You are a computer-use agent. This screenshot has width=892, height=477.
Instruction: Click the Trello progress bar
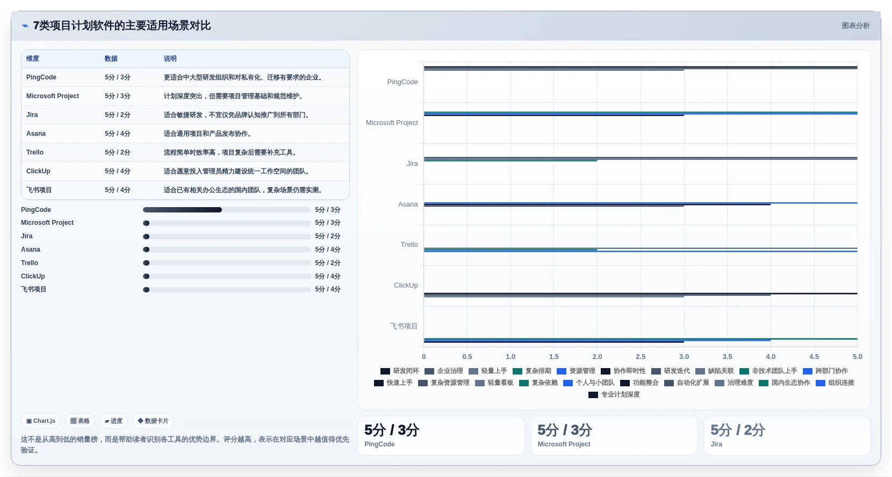point(227,263)
